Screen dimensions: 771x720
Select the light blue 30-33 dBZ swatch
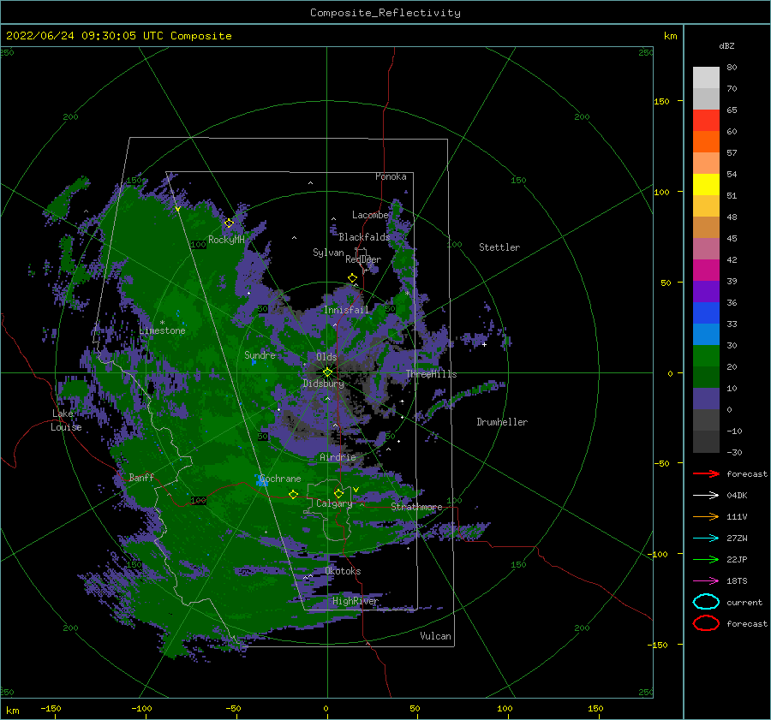[706, 334]
